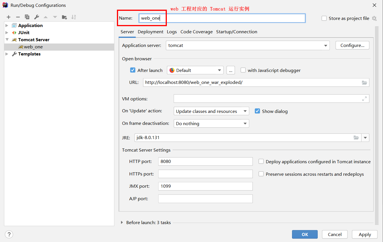Enable Deploy applications configured in Tomcat instance
Screen dimensions: 383x242
pyautogui.click(x=261, y=161)
